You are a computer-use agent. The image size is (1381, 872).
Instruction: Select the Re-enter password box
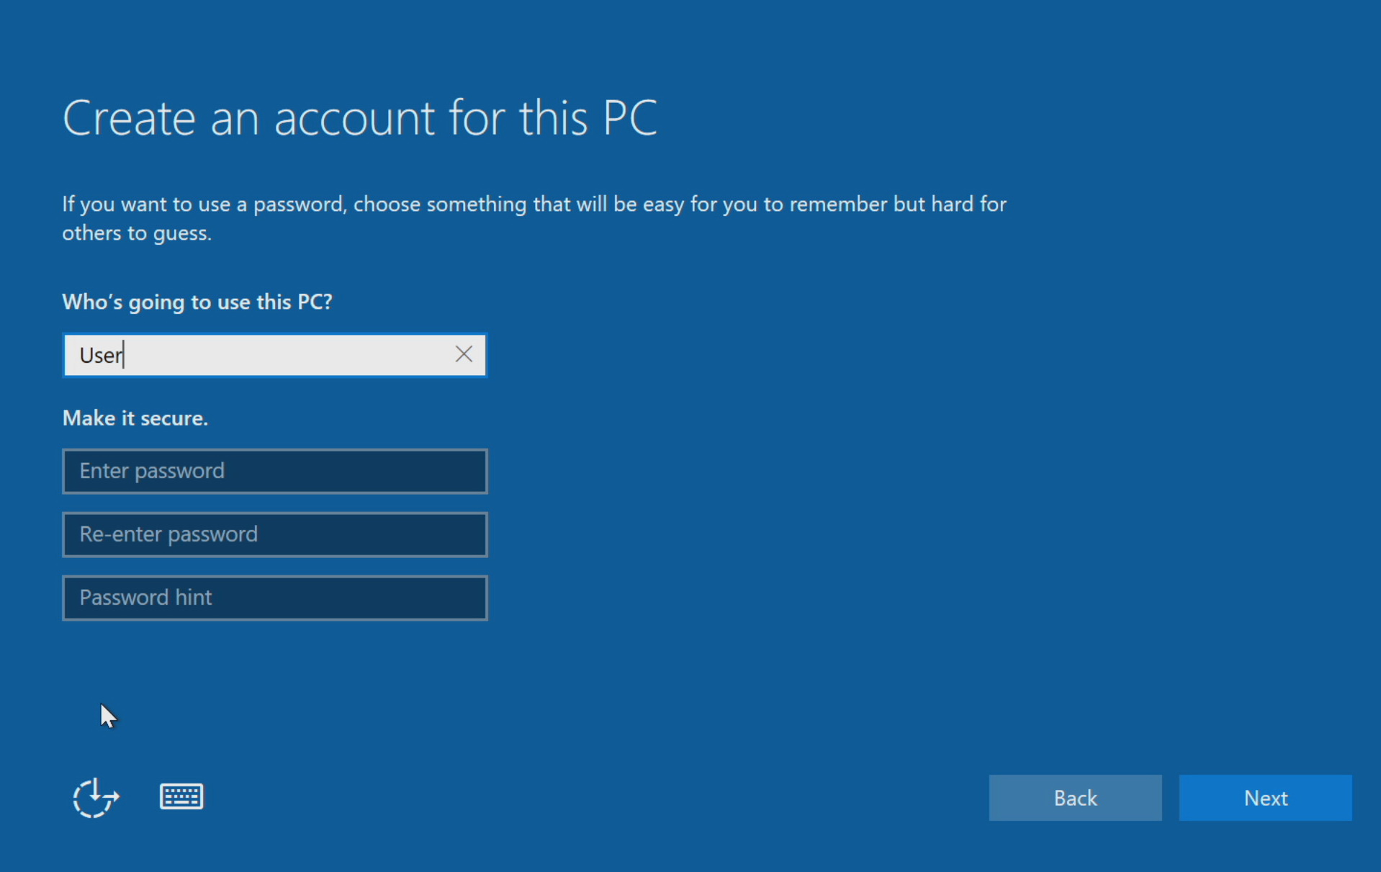click(274, 534)
